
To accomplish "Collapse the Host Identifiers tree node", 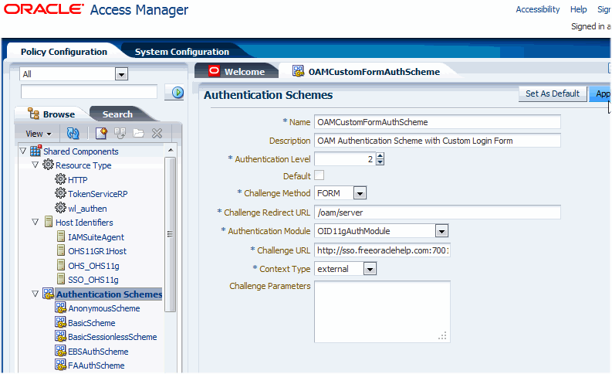I will pyautogui.click(x=36, y=222).
